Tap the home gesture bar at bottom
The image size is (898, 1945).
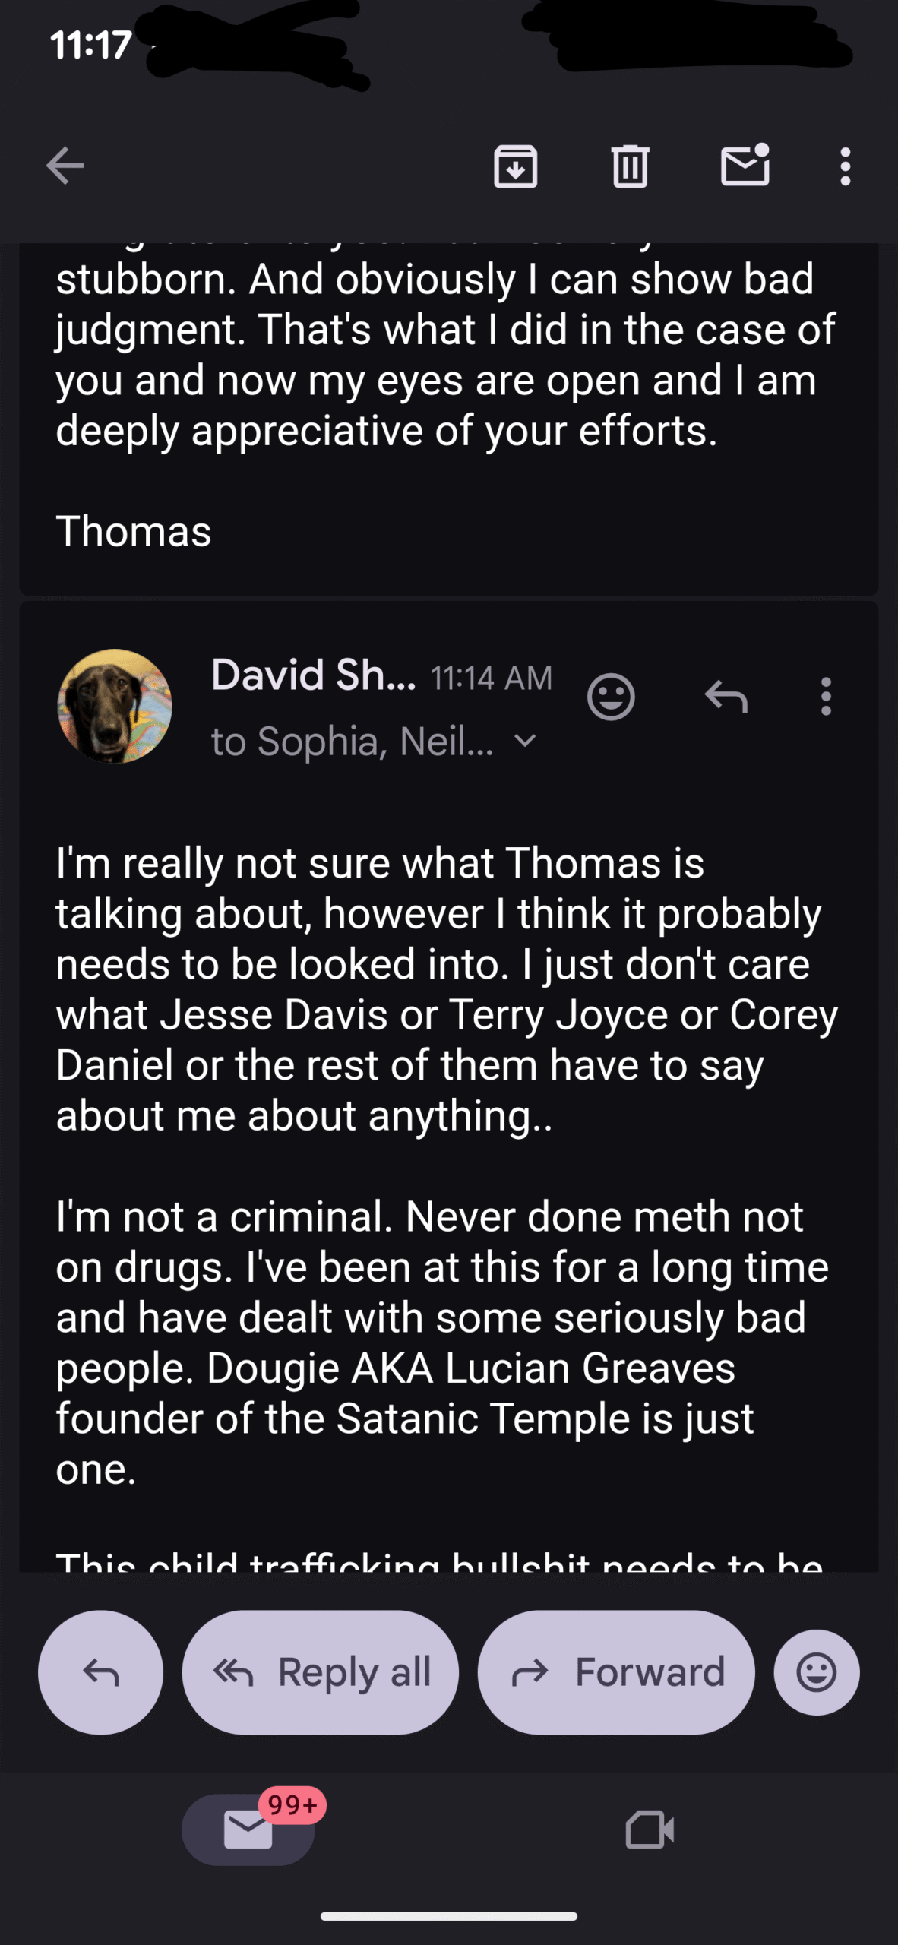(x=449, y=1916)
